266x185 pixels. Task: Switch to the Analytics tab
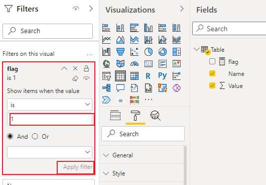[156, 116]
